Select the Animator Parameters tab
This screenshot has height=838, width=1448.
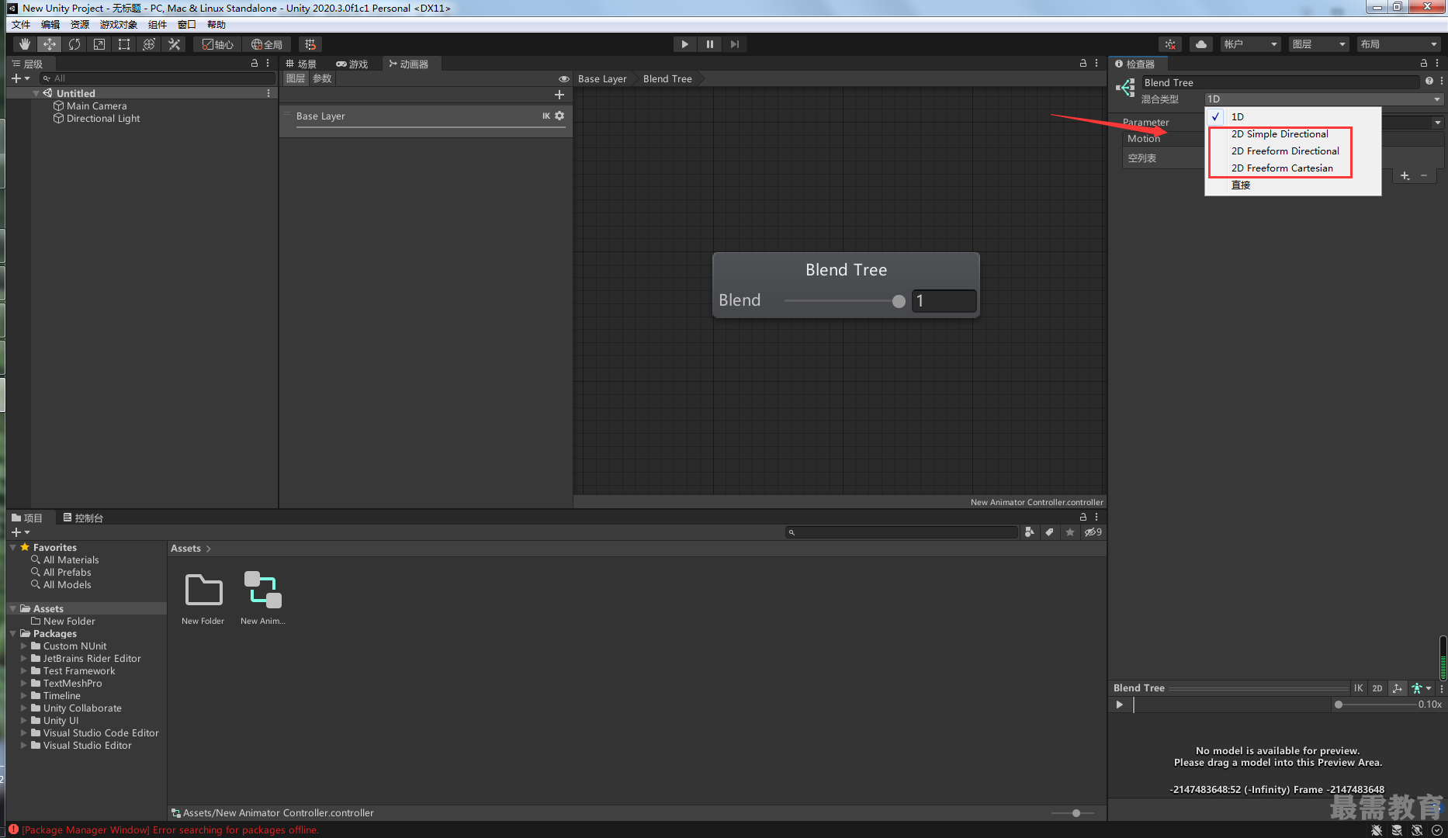[322, 78]
